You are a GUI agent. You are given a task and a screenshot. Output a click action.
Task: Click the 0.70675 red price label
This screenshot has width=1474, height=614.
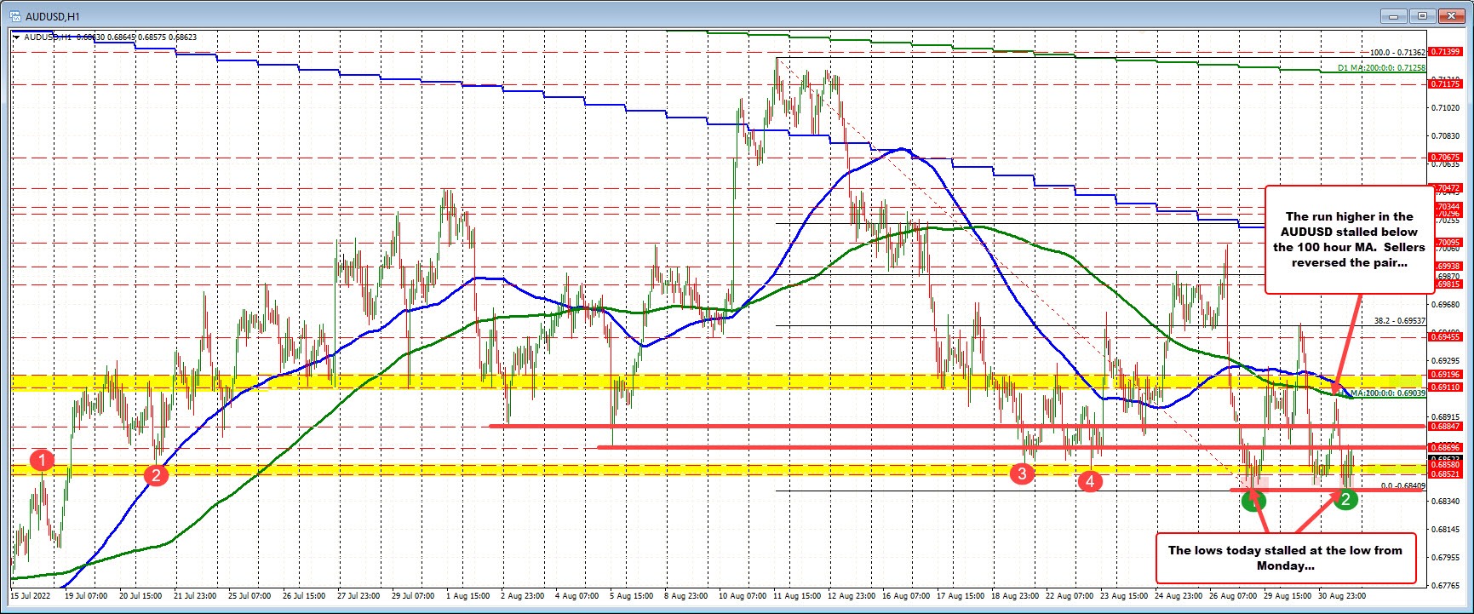pos(1446,158)
